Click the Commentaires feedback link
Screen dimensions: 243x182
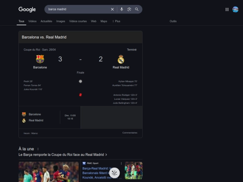130,133
